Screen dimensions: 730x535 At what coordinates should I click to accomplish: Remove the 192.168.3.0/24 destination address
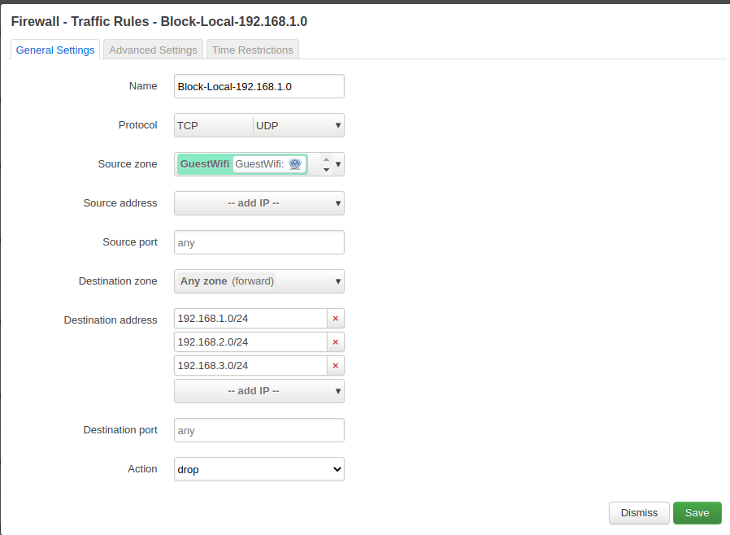point(336,366)
